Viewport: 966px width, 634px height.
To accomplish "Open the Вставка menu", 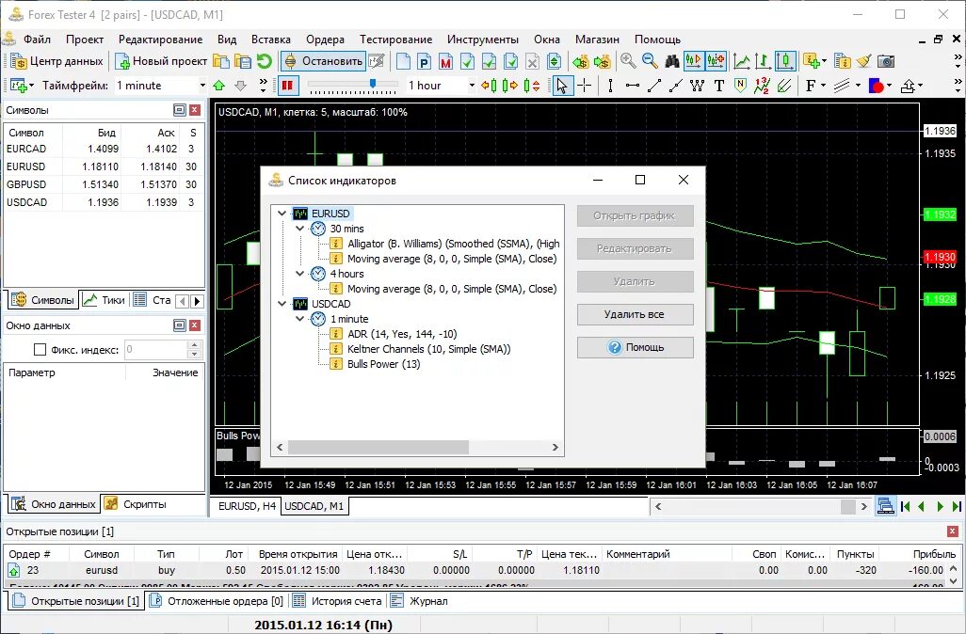I will click(270, 40).
